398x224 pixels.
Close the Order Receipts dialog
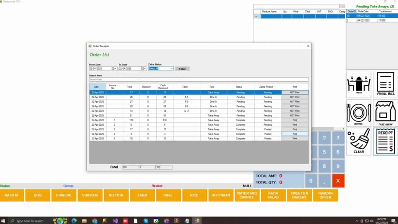point(308,46)
